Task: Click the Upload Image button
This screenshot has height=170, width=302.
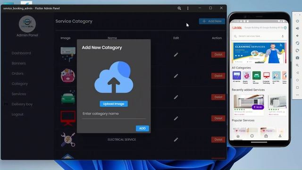Action: click(x=114, y=104)
